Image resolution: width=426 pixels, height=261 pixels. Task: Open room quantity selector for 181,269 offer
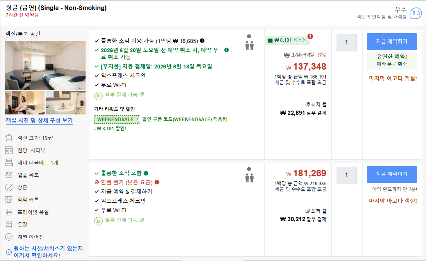pyautogui.click(x=346, y=175)
